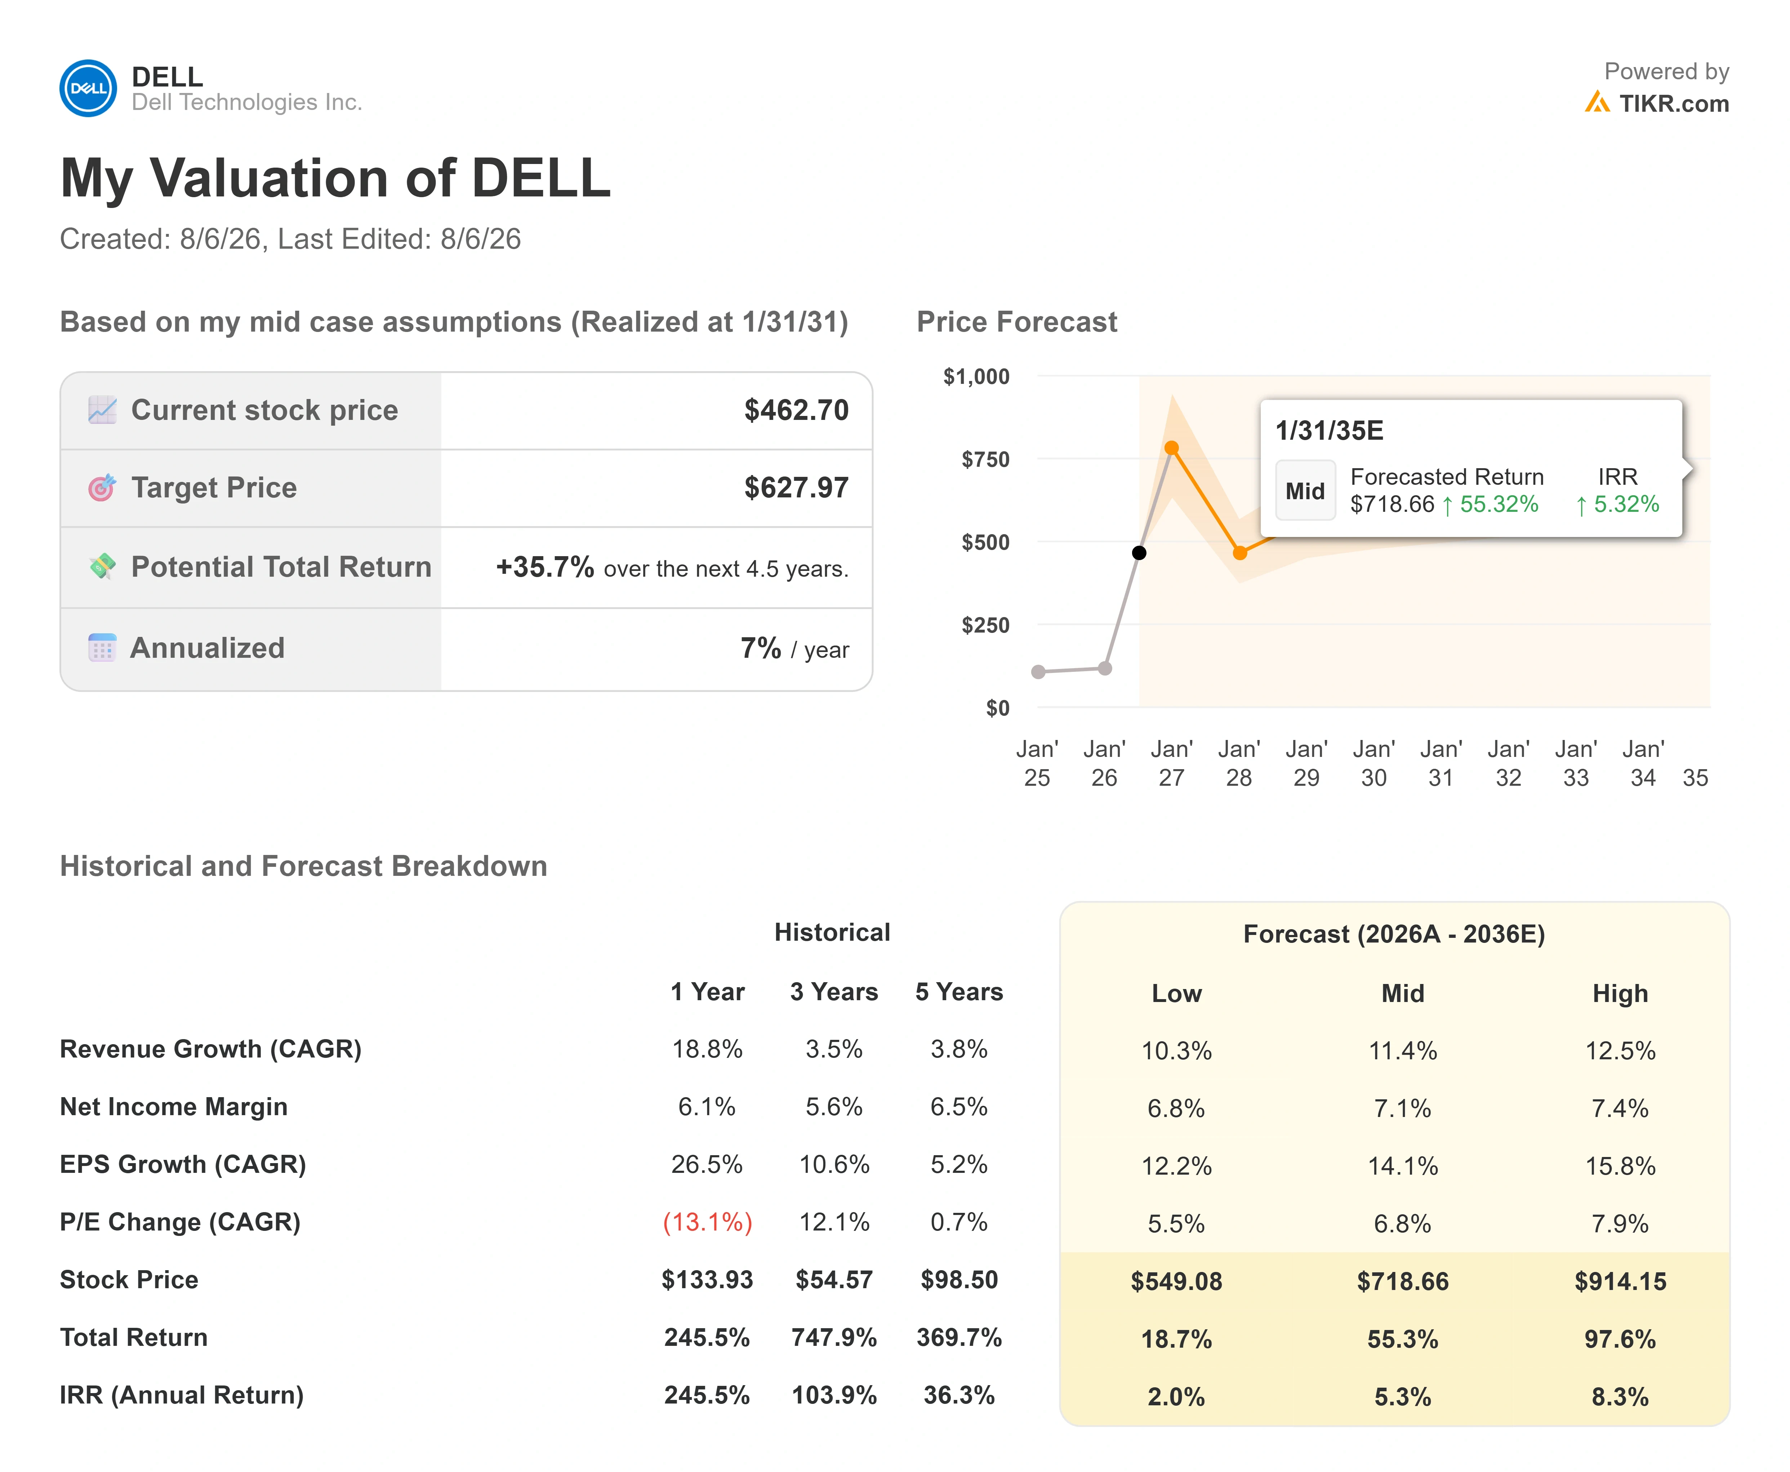Screen dimensions: 1790x1472
Task: Select the Jan '28 orange forecast point
Action: click(x=1240, y=553)
